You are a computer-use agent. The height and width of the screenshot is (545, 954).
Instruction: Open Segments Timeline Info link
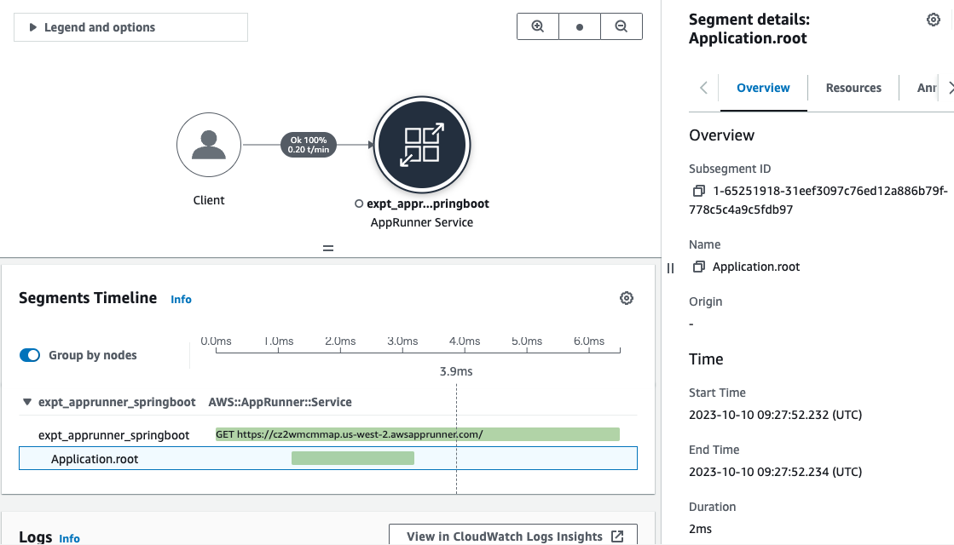[181, 300]
